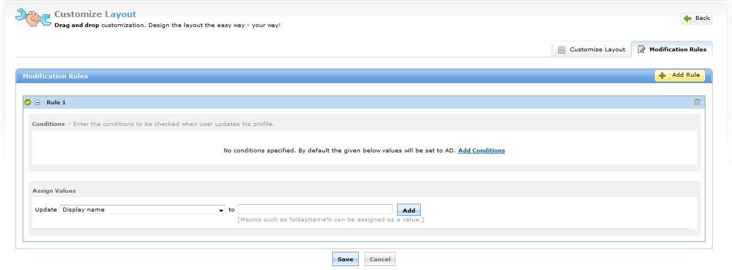Viewport: 732px width, 270px height.
Task: Click the layout icon on Customize Layout tab
Action: (561, 50)
